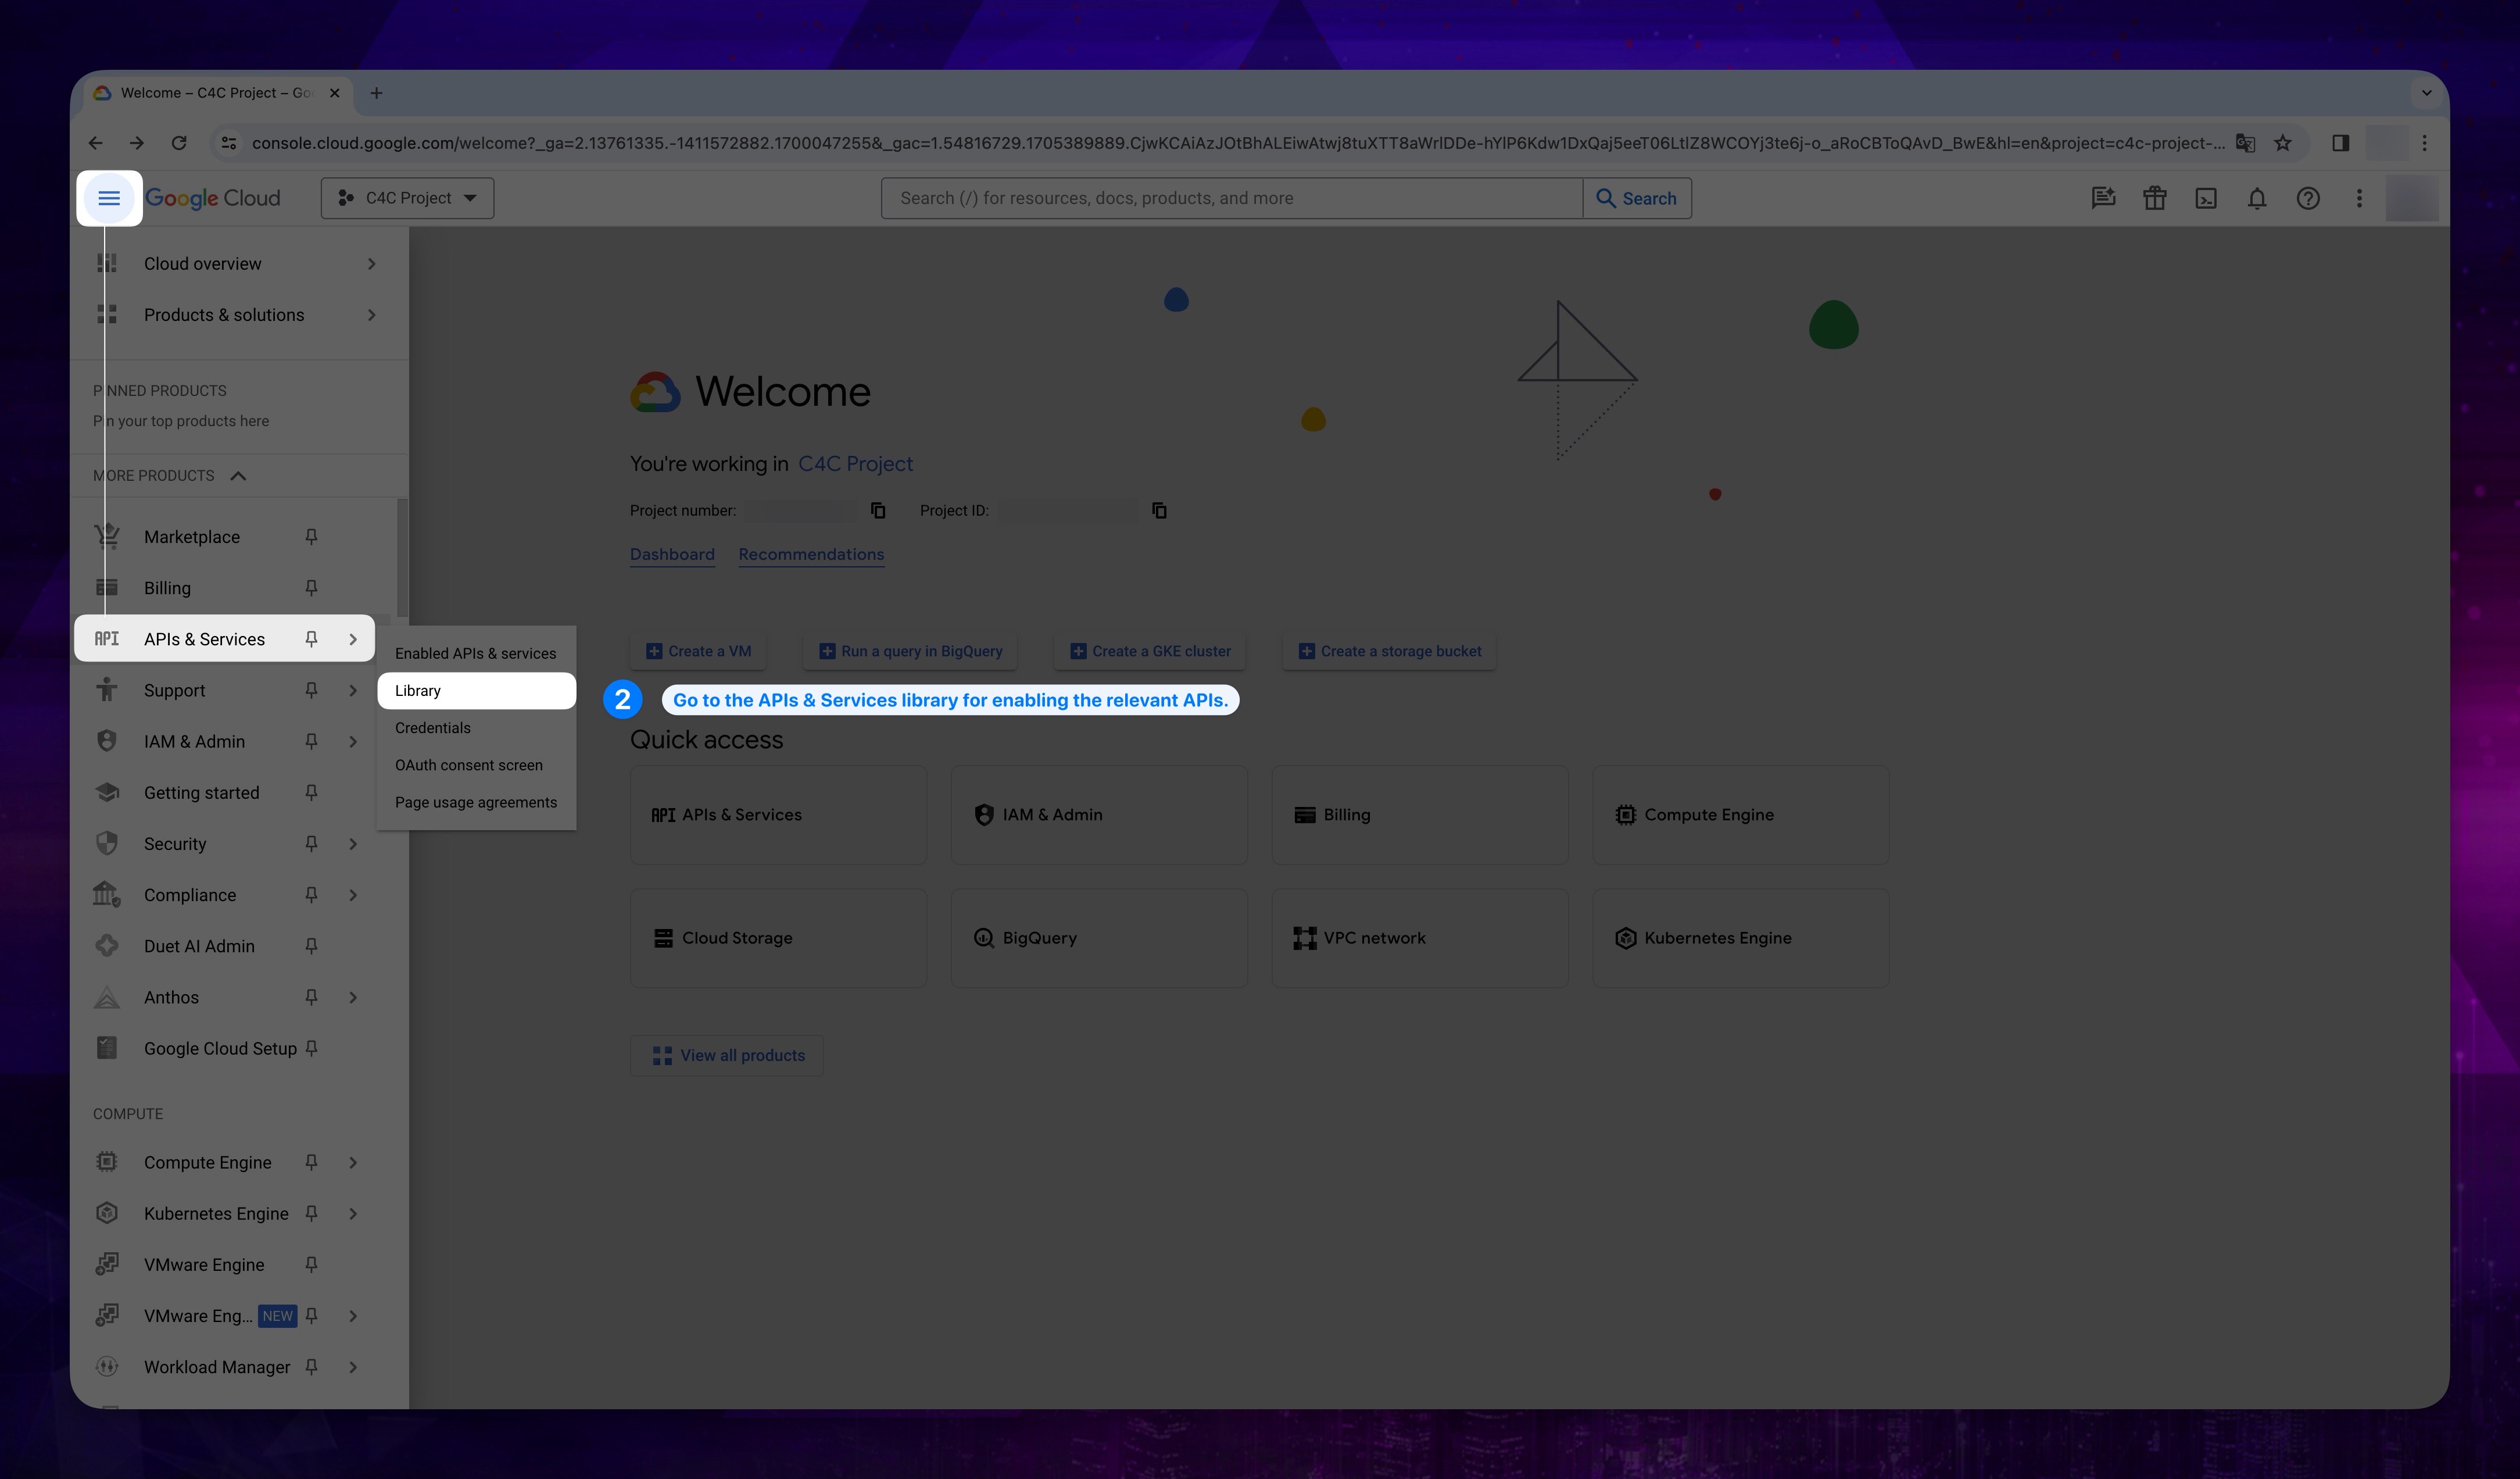
Task: Open the help question mark icon
Action: [2308, 198]
